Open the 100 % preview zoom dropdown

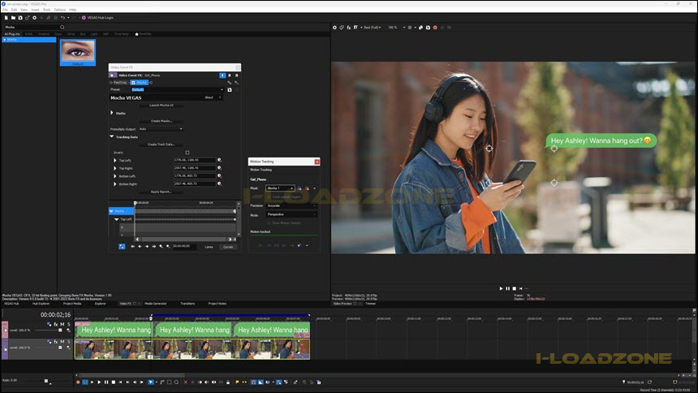pyautogui.click(x=397, y=28)
